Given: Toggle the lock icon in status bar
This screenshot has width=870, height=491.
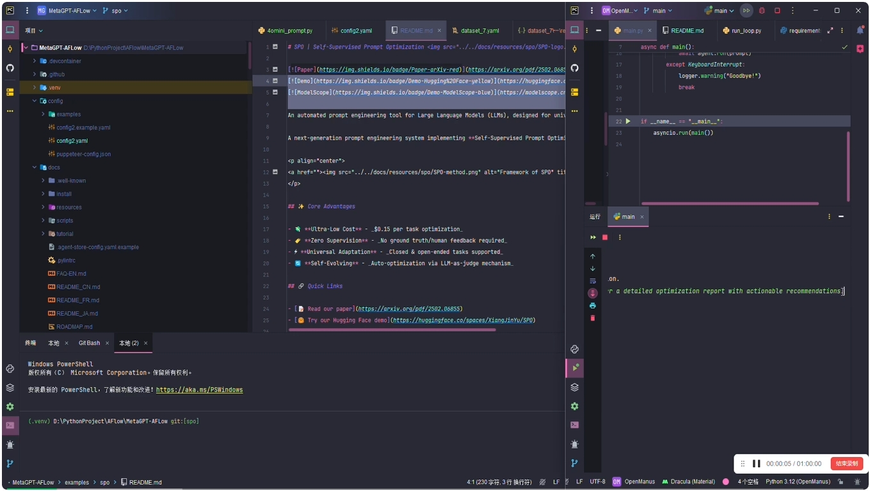Looking at the screenshot, I should click(841, 482).
